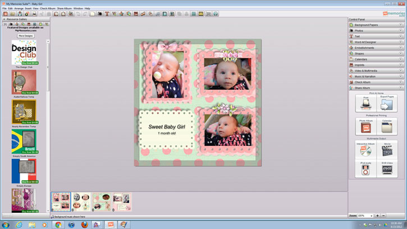Open the Edit menu
The height and width of the screenshot is (229, 407).
click(10, 8)
